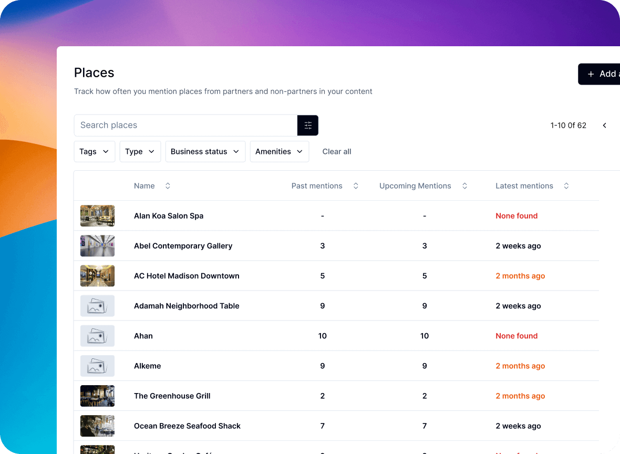
Task: Sort by Upcoming Mentions column arrows
Action: click(x=464, y=186)
